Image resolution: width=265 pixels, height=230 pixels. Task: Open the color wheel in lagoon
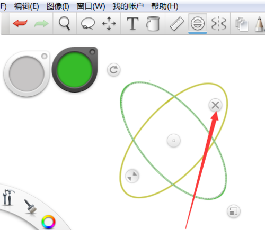48,222
